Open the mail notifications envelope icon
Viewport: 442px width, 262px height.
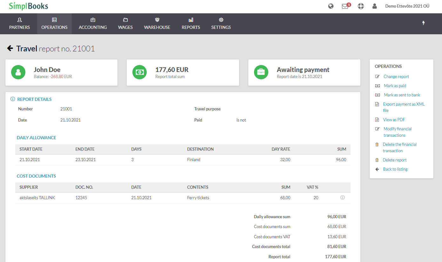coord(345,6)
